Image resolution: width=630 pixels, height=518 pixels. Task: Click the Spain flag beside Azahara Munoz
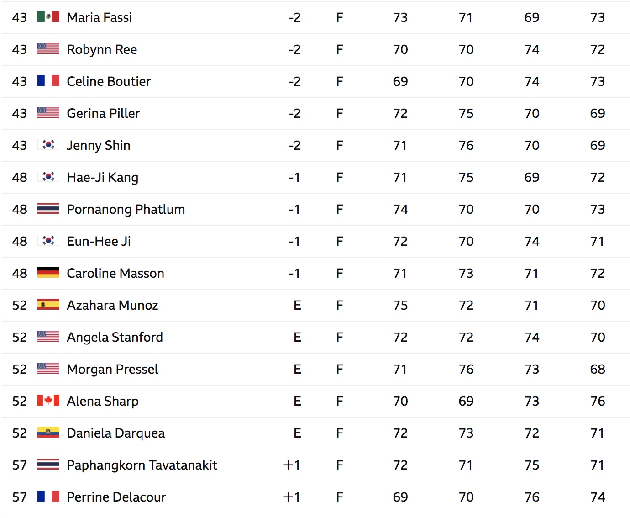click(48, 305)
